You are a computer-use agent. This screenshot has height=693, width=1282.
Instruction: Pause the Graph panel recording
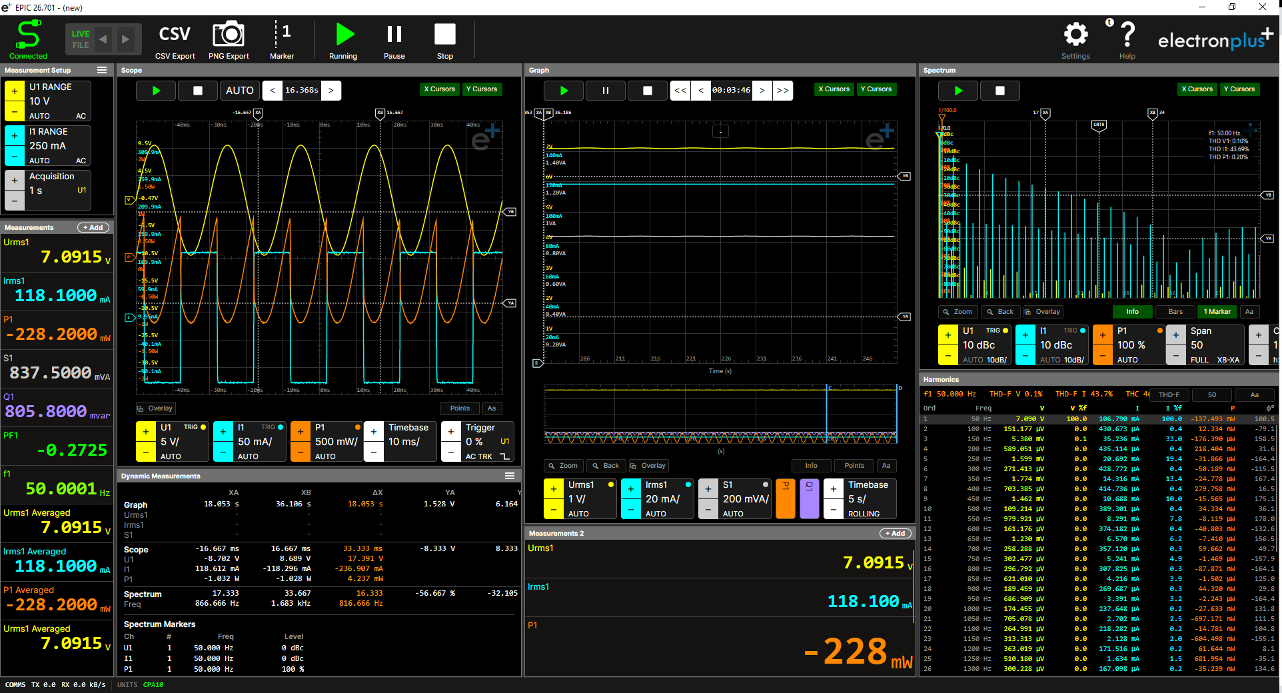606,91
